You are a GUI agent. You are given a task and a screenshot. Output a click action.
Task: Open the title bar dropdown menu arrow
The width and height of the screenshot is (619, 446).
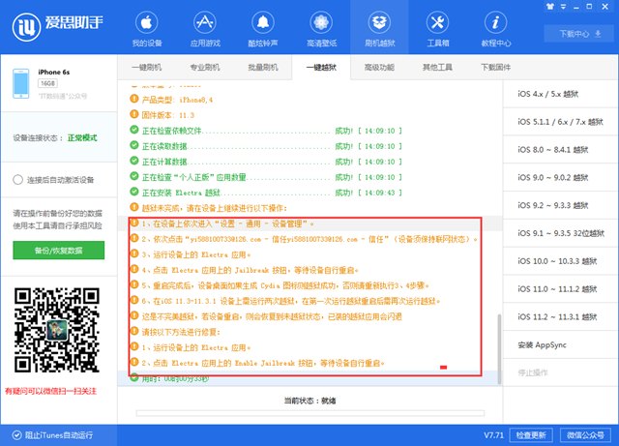tap(563, 7)
